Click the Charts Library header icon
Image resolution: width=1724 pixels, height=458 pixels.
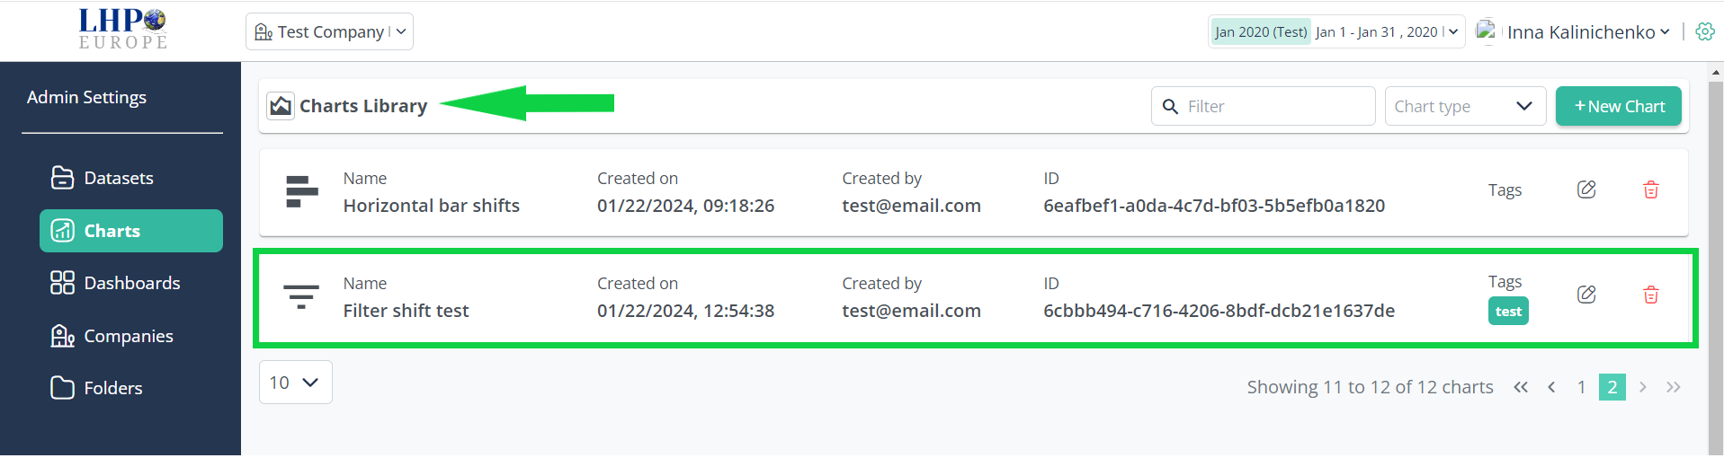[x=281, y=106]
